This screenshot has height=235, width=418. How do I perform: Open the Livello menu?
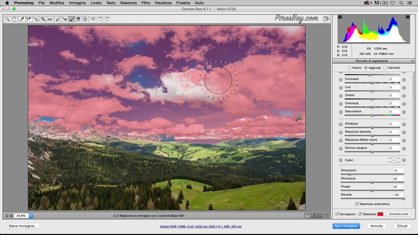coord(96,3)
